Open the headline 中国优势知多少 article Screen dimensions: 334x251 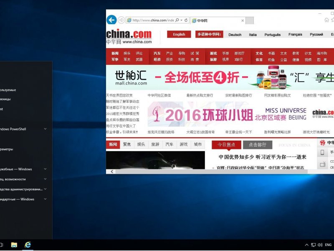point(263,157)
